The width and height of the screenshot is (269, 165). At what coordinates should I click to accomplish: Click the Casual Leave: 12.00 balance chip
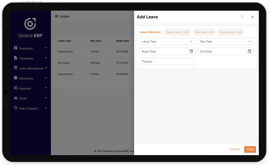point(177,32)
